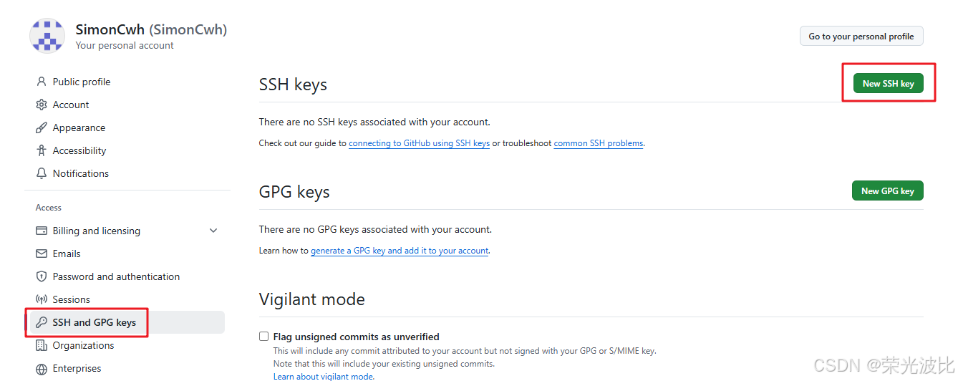Click the New GPG key button
This screenshot has height=381, width=958.
[887, 191]
